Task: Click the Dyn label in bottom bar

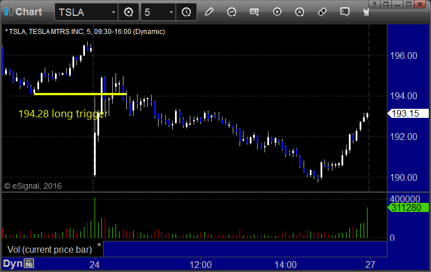Action: [x=12, y=263]
